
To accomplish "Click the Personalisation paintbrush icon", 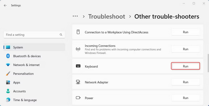I will (8, 74).
